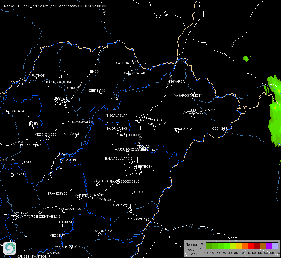The width and height of the screenshot is (281, 258).
Task: Click the EGER city label
Action: (x=34, y=124)
